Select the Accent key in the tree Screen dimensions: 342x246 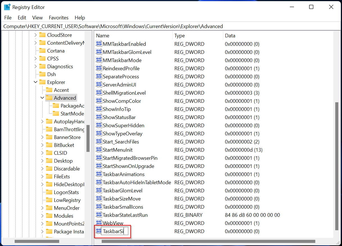[x=61, y=90]
